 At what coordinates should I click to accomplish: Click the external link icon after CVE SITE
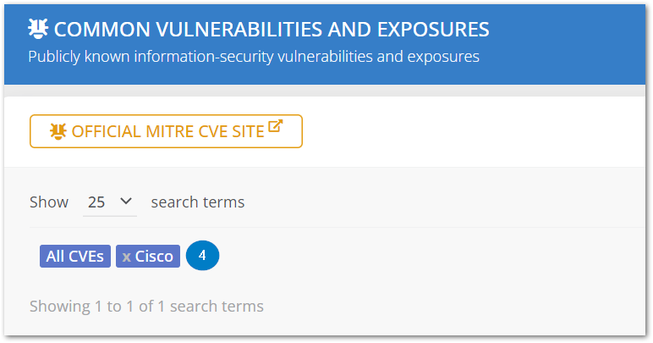pyautogui.click(x=275, y=127)
